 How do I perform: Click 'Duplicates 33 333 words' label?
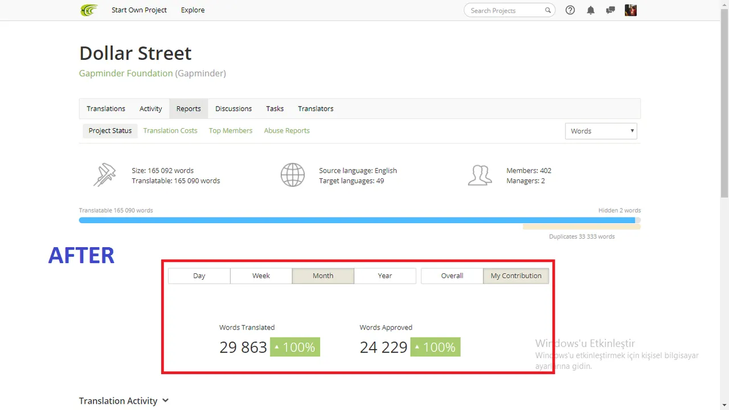tap(582, 236)
